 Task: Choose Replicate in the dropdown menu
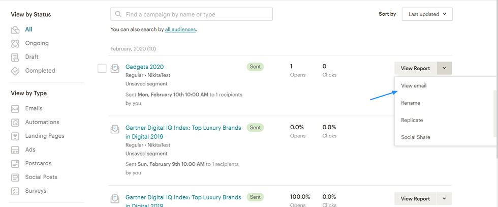[412, 120]
